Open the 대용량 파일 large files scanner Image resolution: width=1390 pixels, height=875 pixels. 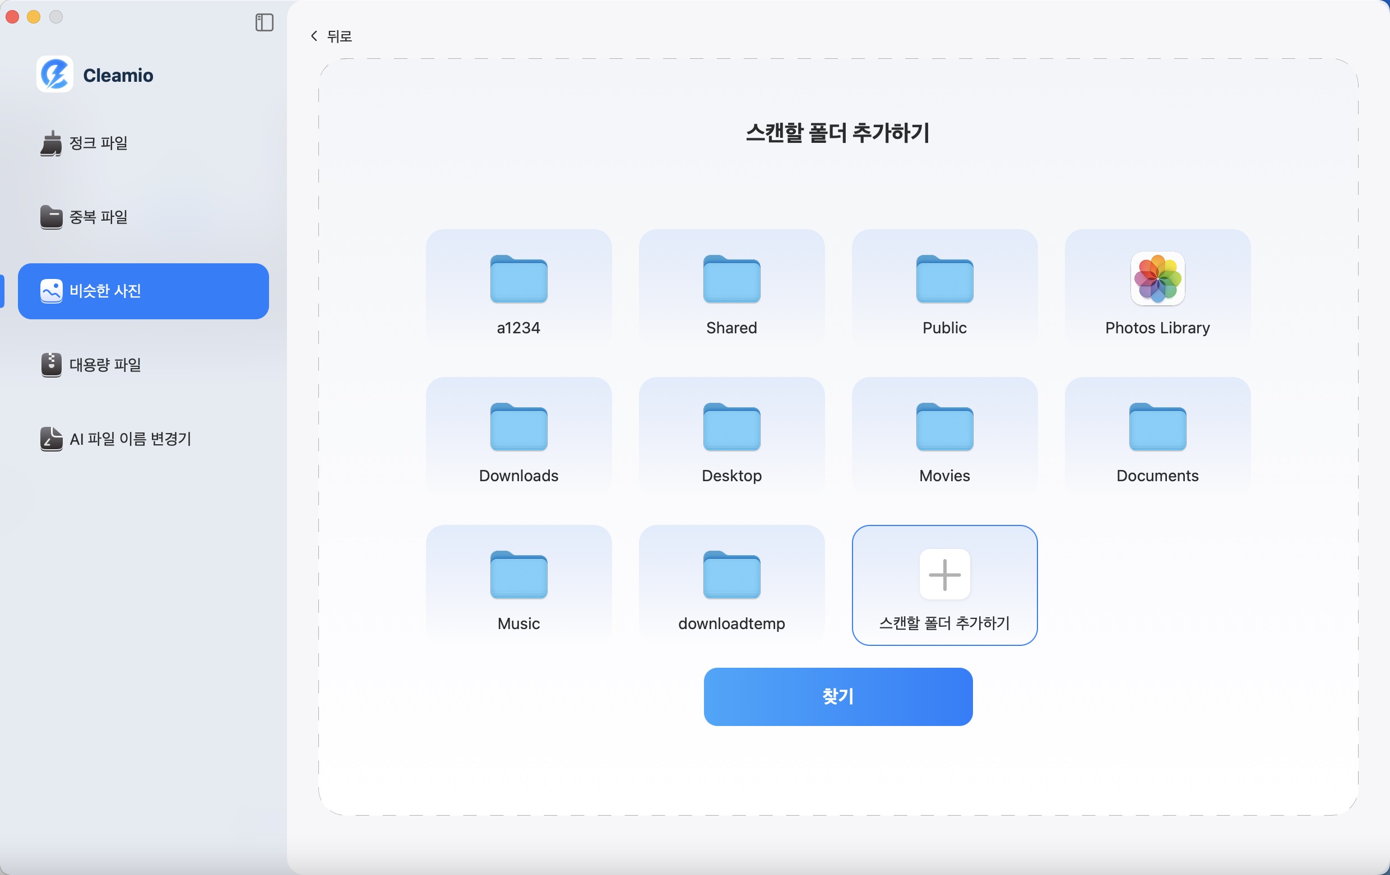[104, 364]
